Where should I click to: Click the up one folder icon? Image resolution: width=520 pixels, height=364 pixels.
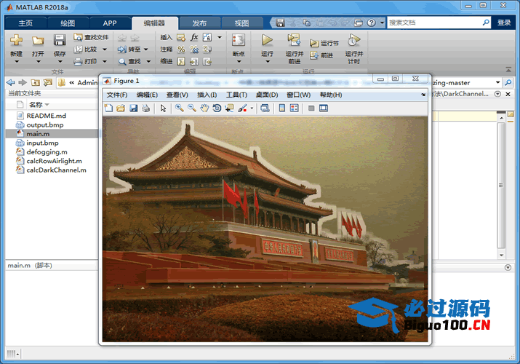point(35,82)
